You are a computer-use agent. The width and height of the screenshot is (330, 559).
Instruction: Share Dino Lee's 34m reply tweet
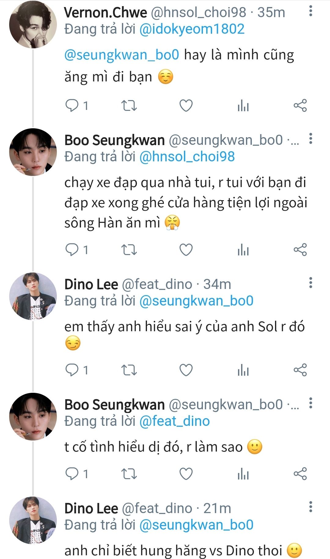coord(300,370)
